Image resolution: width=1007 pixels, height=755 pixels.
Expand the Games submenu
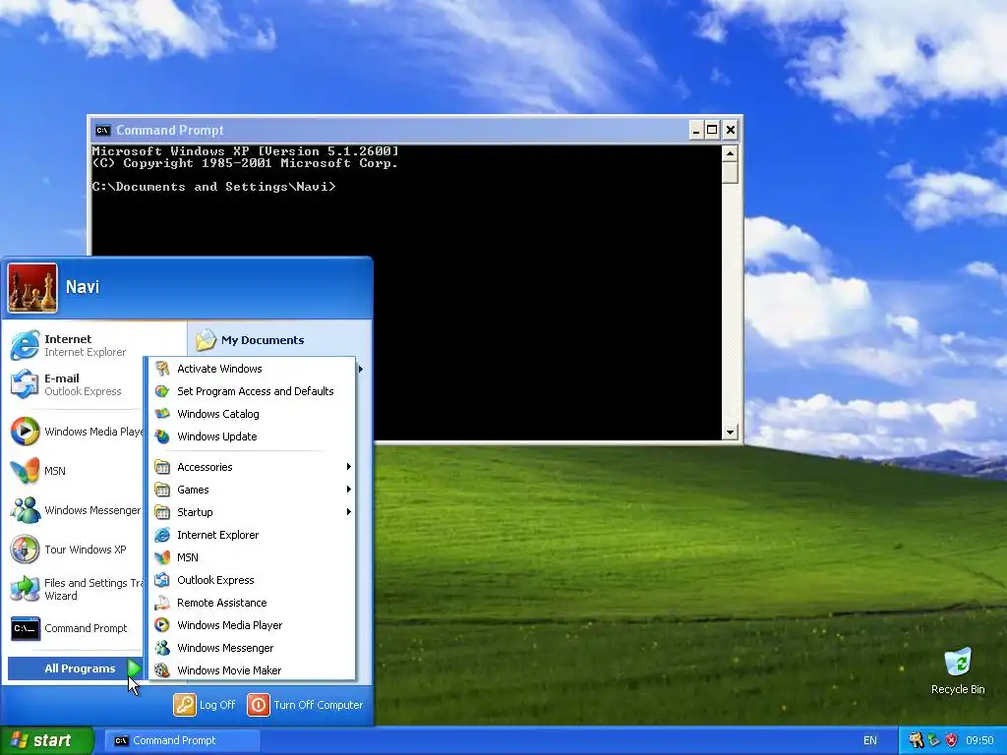click(x=252, y=490)
